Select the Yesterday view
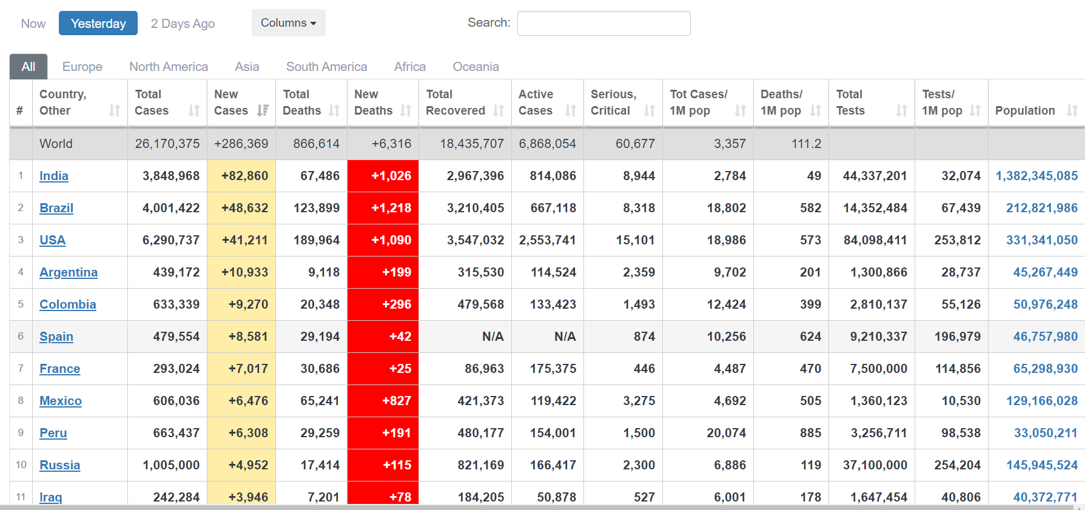Viewport: 1085px width, 510px height. coord(98,24)
